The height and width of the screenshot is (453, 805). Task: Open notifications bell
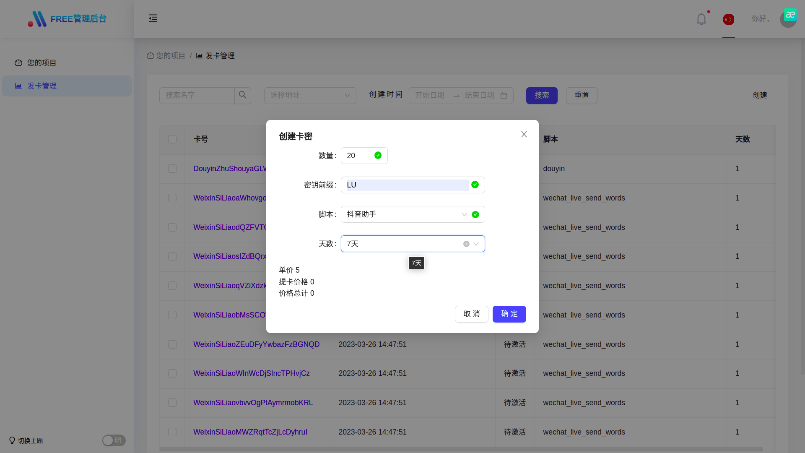pos(701,19)
